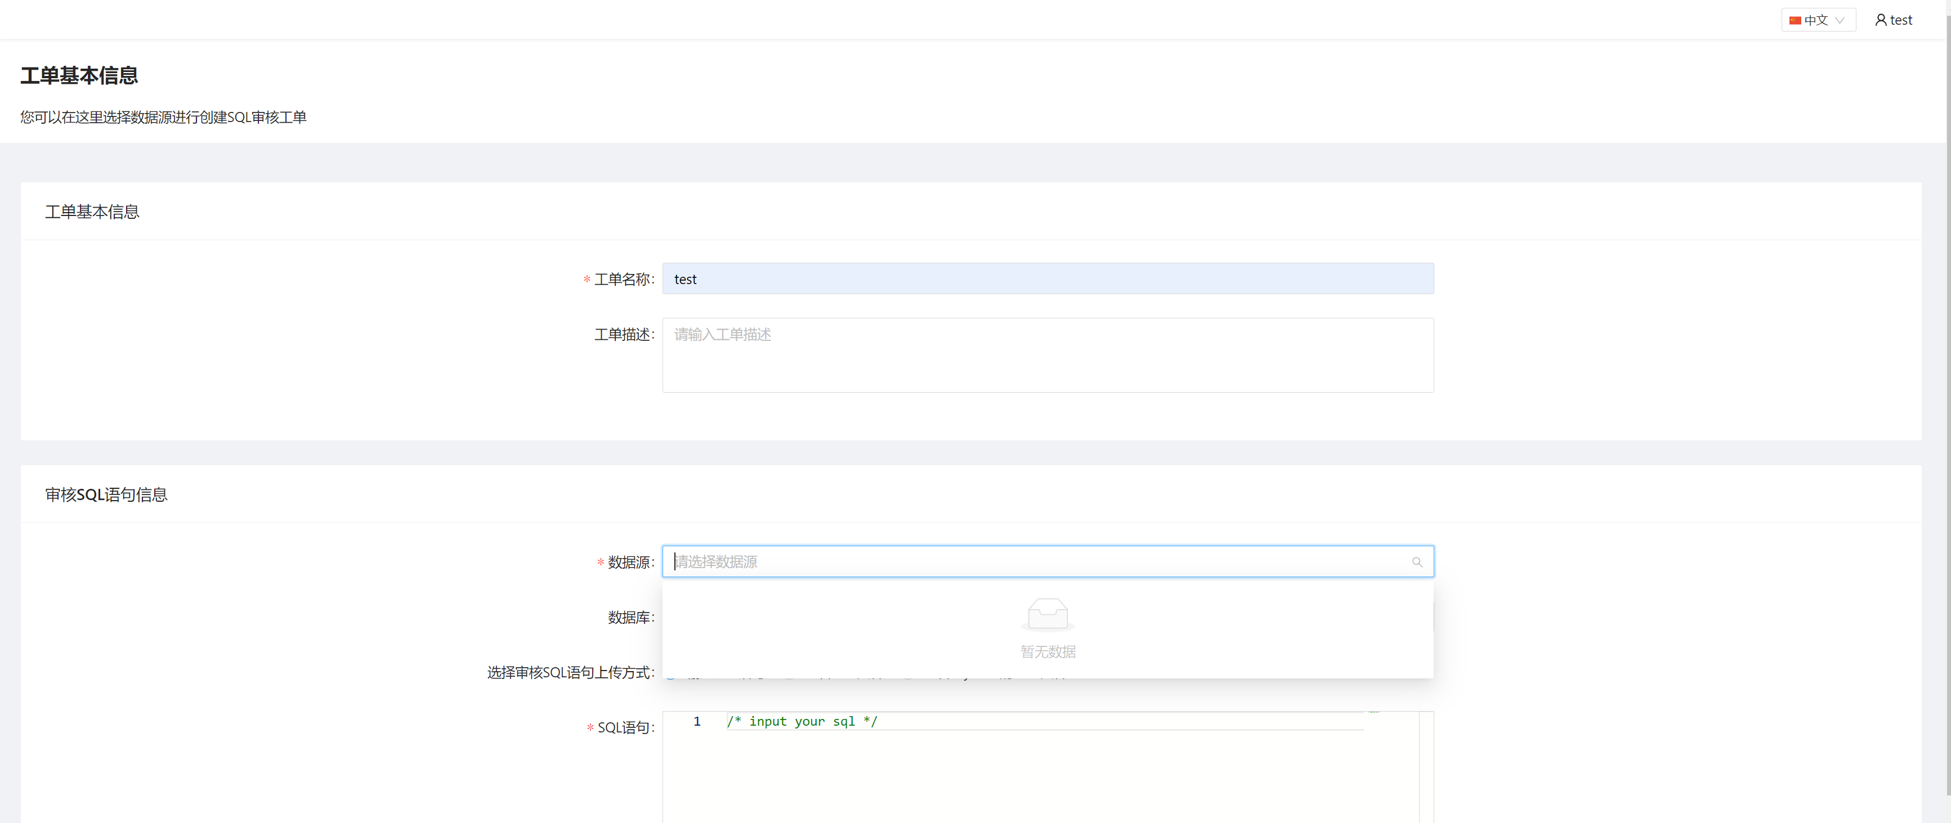This screenshot has height=823, width=1951.
Task: Click the 工单名称 input containing test
Action: [x=1048, y=278]
